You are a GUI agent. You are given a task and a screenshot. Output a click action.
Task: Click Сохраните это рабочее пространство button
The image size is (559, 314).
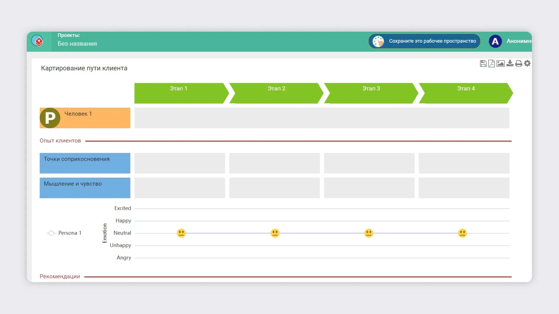424,41
